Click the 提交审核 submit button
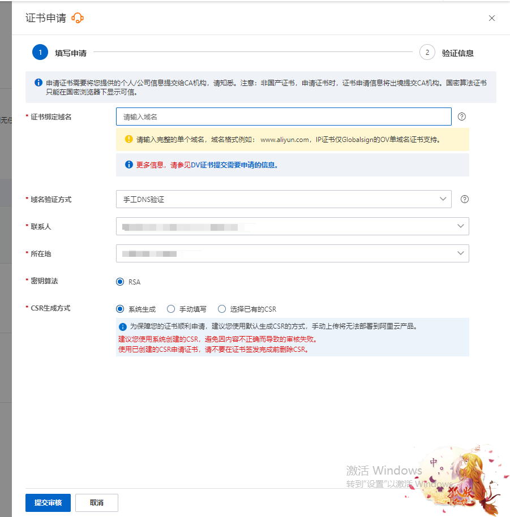The image size is (510, 517). (x=48, y=502)
